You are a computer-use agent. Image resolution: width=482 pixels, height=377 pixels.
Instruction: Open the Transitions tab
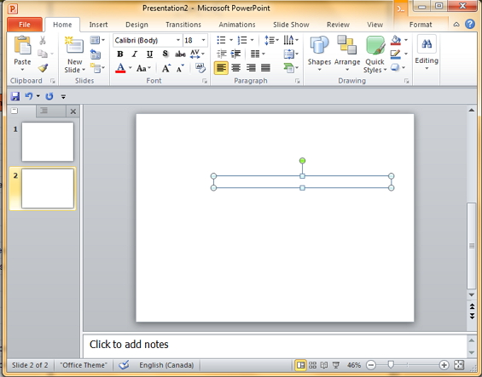coord(183,25)
